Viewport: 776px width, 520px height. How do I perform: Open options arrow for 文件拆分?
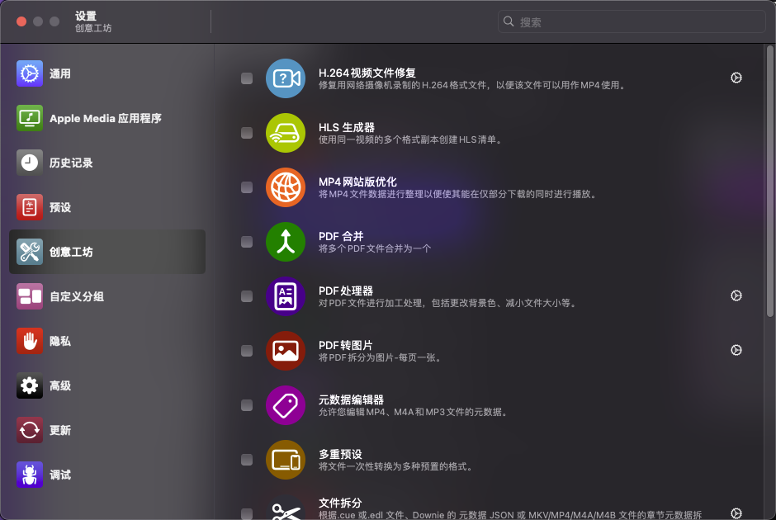point(736,513)
